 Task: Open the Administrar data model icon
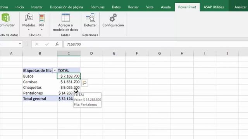(x=6, y=18)
